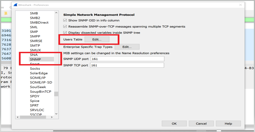Select Socks protocol entry
The height and width of the screenshot is (132, 255).
coord(35,68)
